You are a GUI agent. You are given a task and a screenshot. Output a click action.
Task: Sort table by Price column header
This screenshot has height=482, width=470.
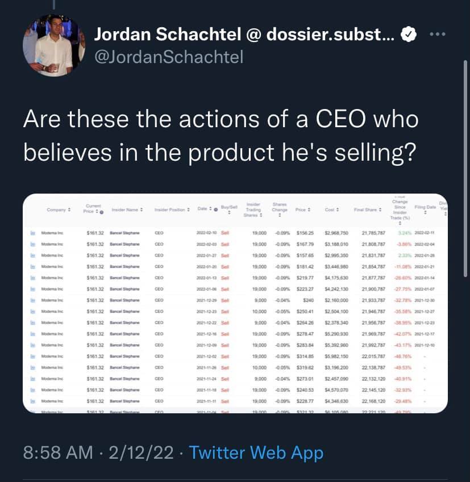(301, 211)
